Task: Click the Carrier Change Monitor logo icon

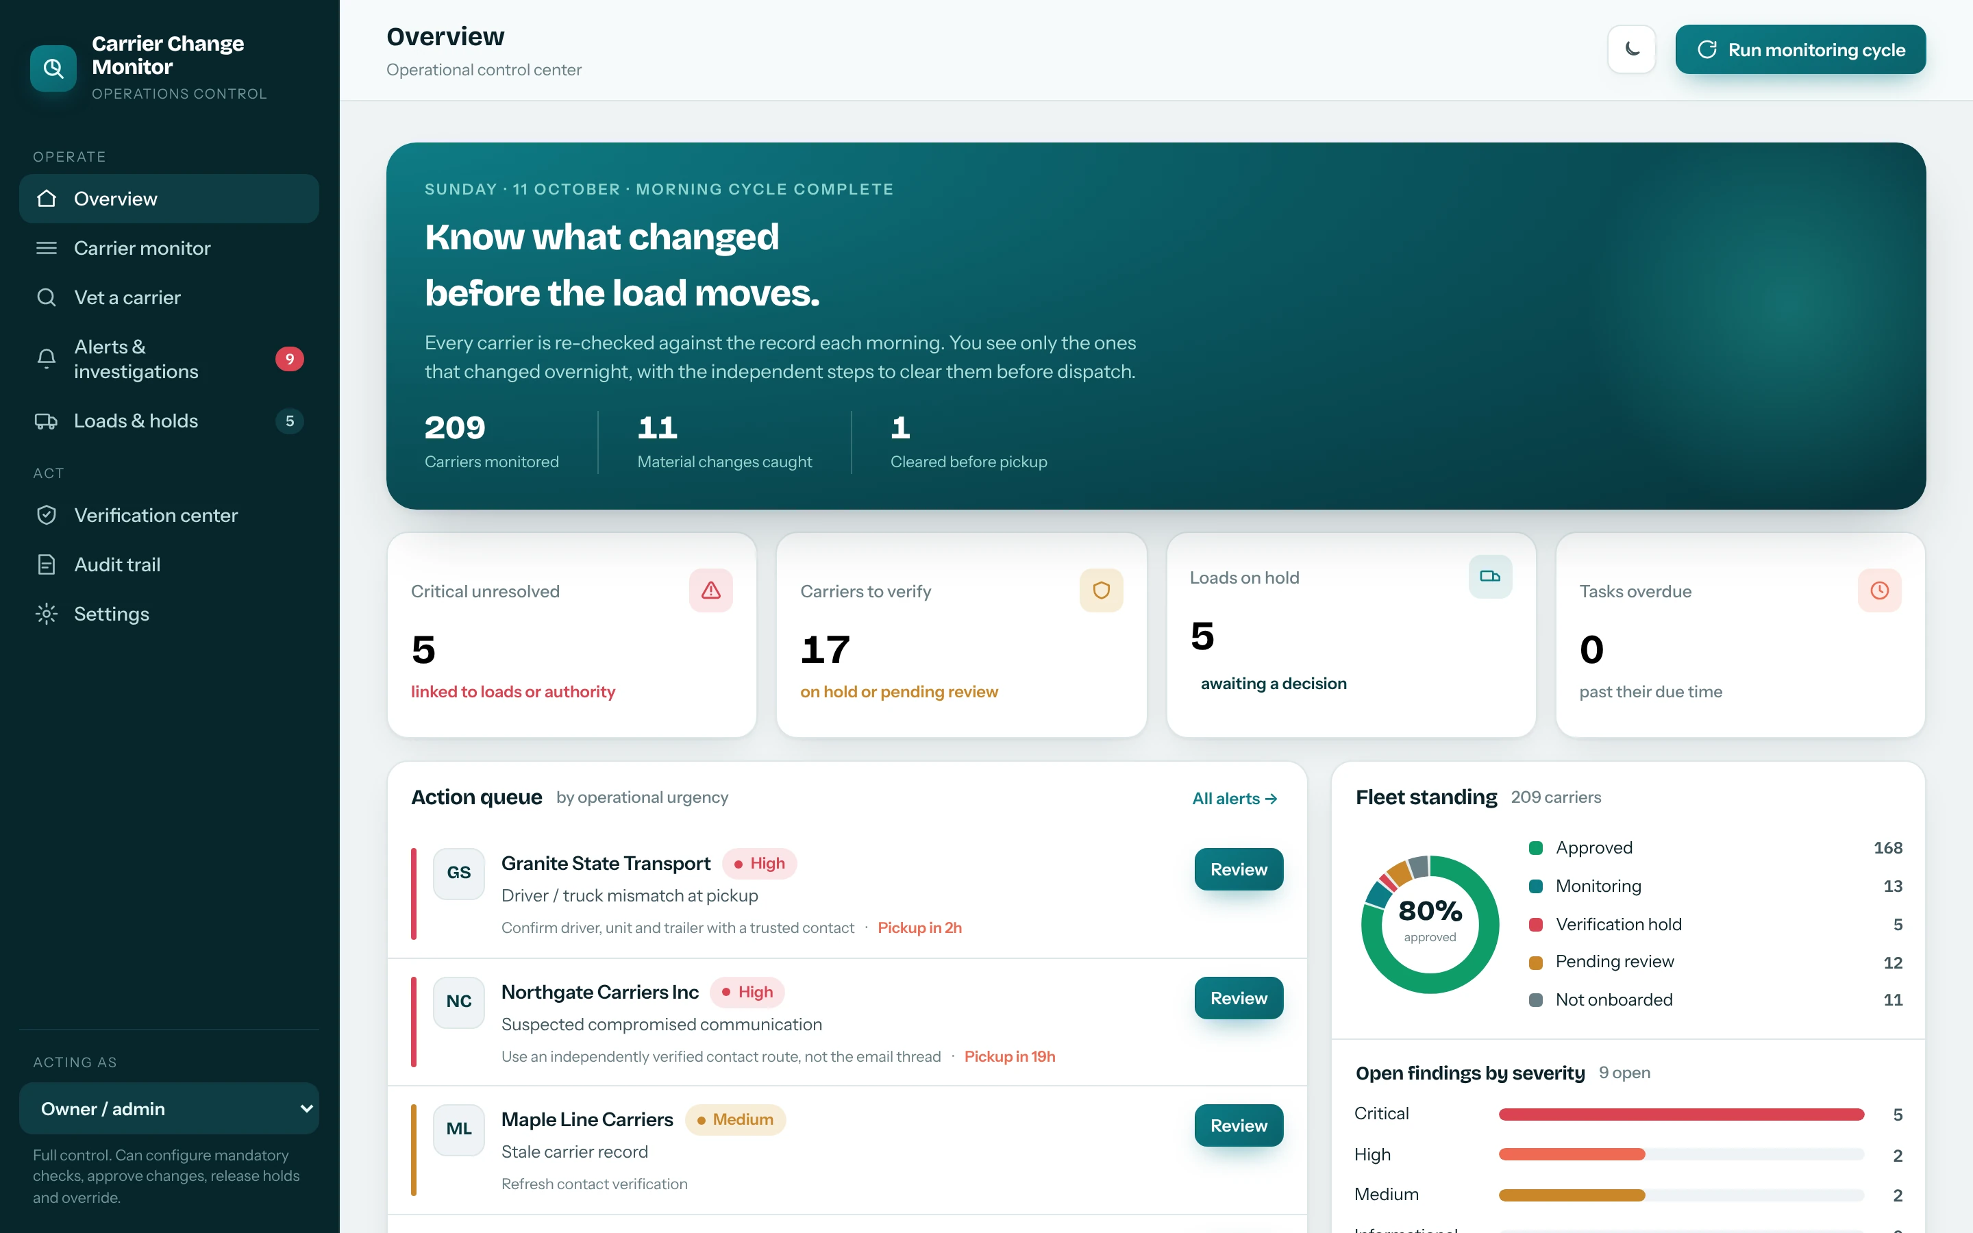Action: pos(53,68)
